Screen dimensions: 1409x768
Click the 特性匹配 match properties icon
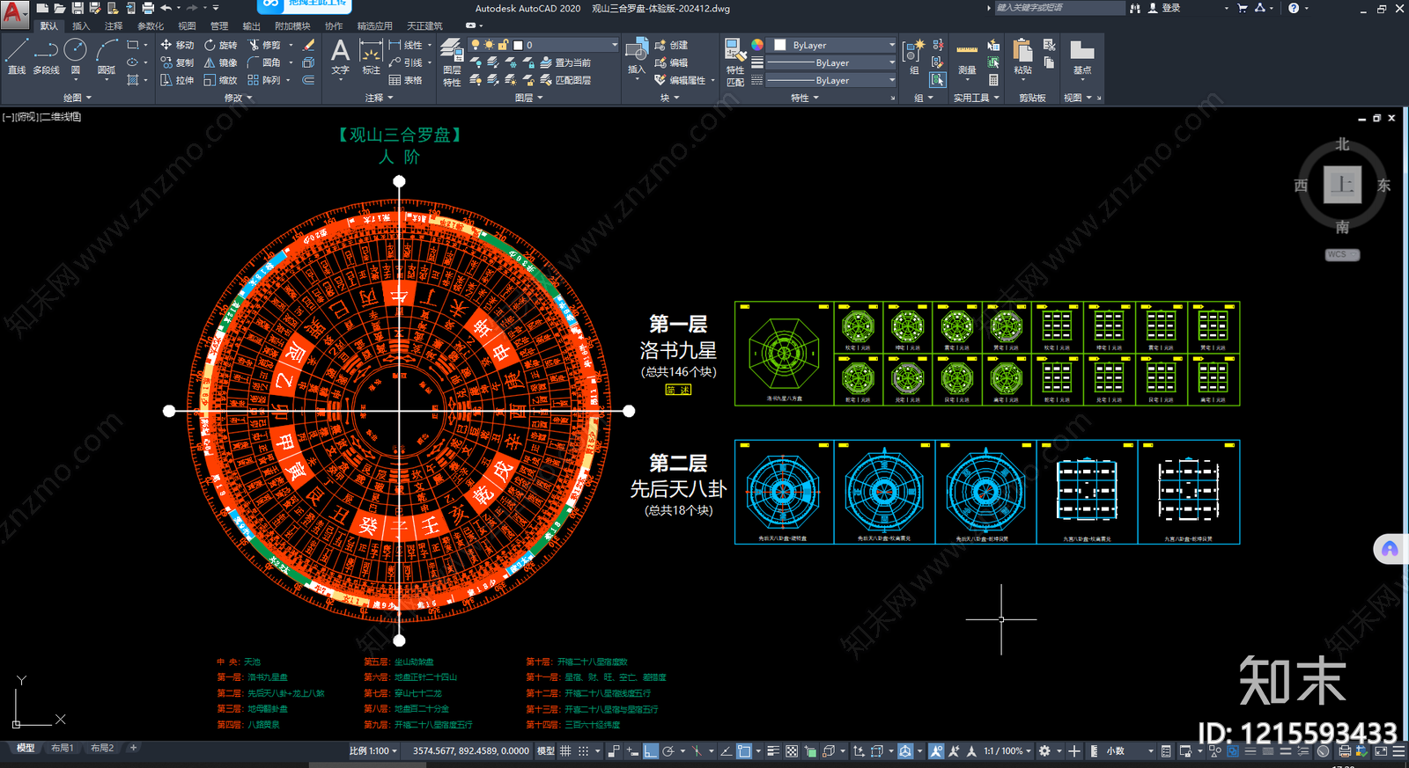(734, 60)
